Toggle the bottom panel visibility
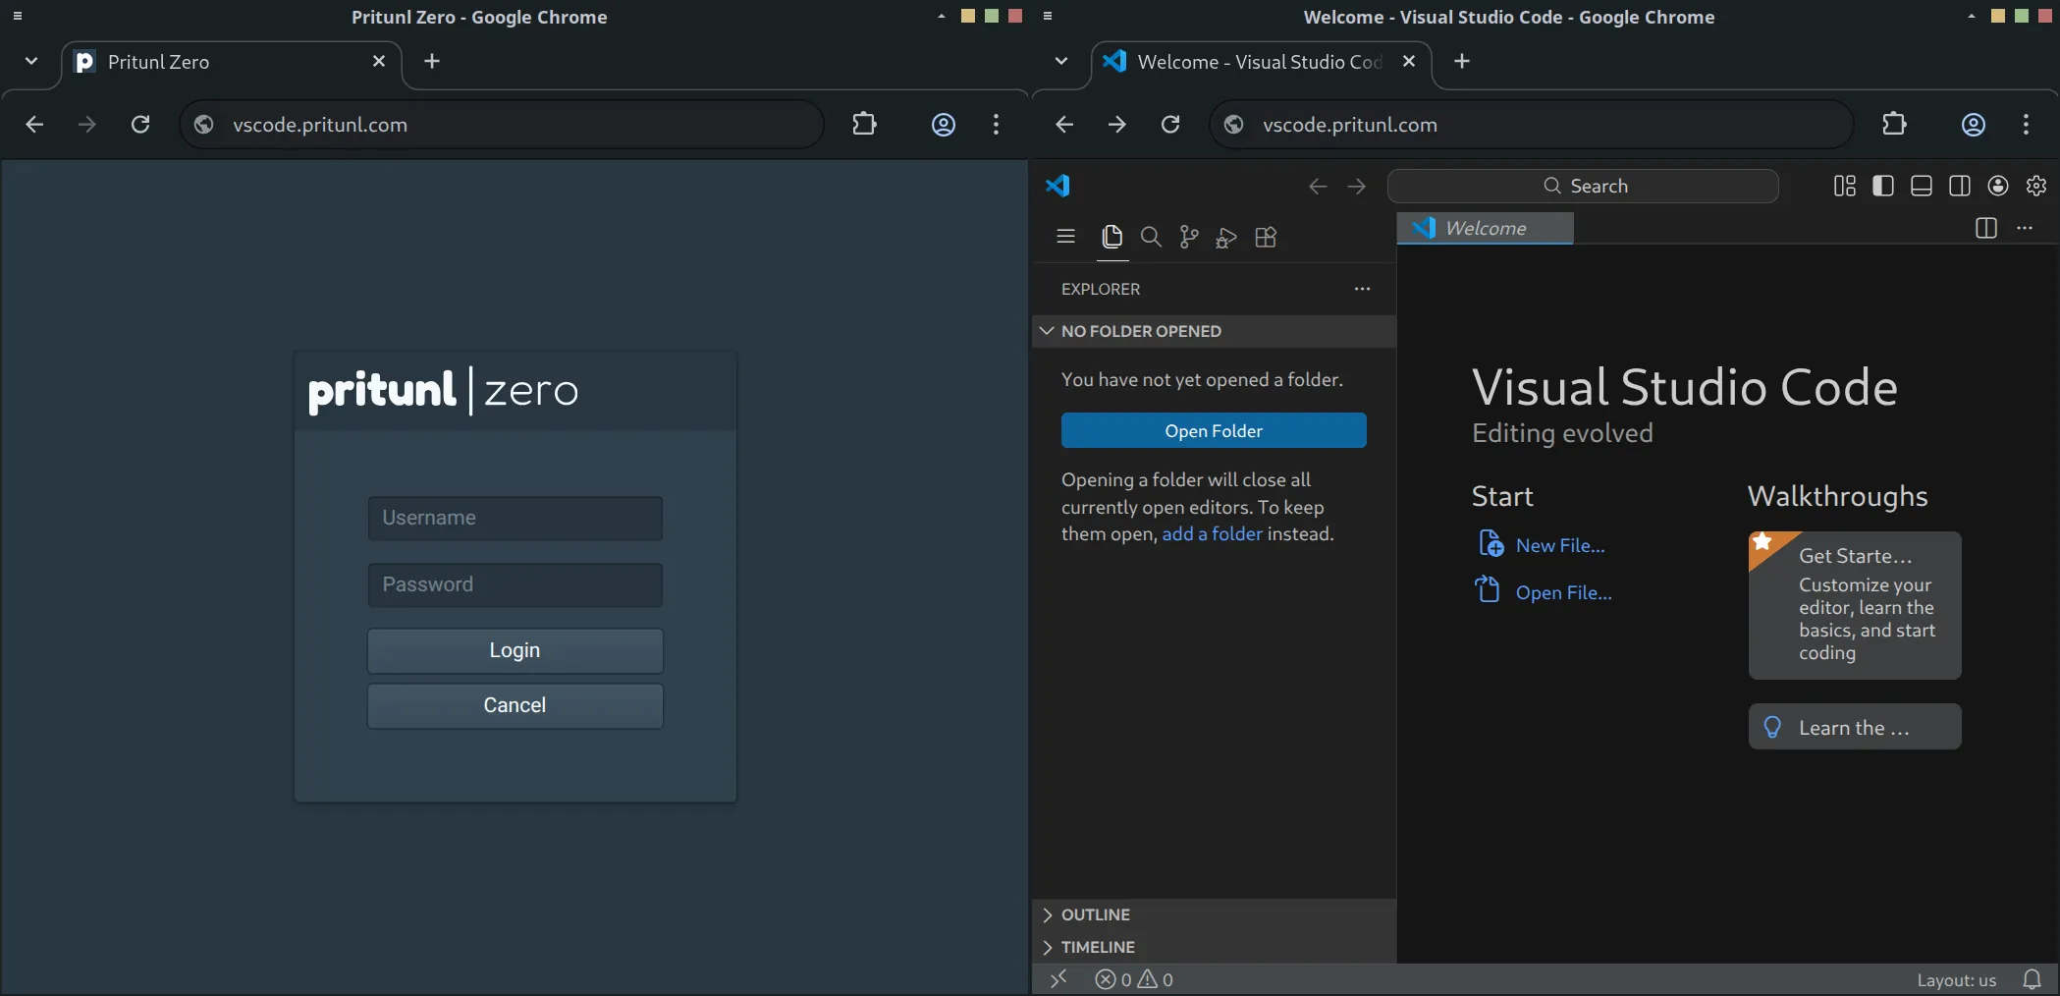2060x996 pixels. (1921, 186)
